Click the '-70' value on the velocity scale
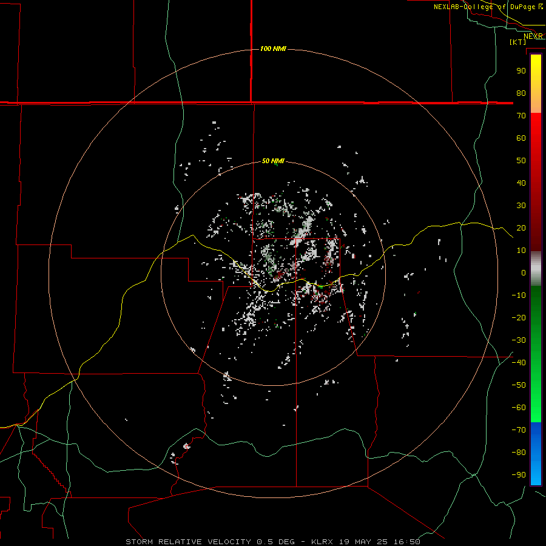 pos(519,430)
